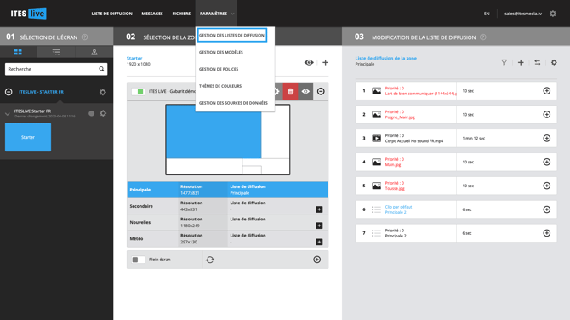Expand Plein écran with plus circle
Image resolution: width=570 pixels, height=320 pixels.
point(317,260)
